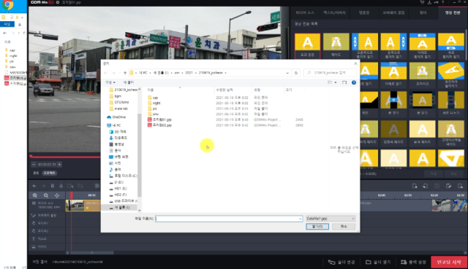Click the undo arrow above the timeline

click(34, 186)
